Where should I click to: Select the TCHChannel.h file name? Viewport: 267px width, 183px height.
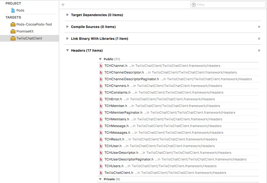pos(116,66)
